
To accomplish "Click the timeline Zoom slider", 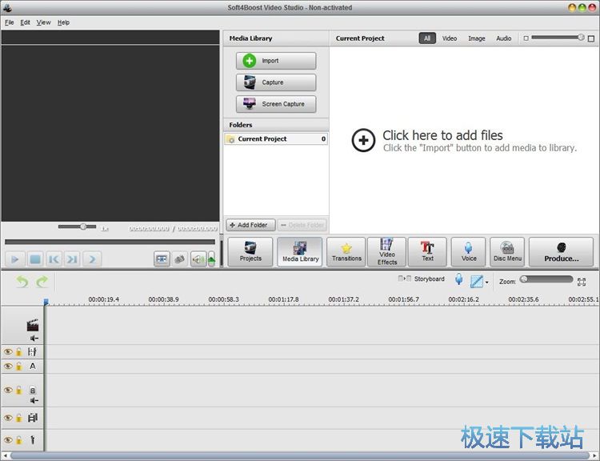I will [x=546, y=279].
